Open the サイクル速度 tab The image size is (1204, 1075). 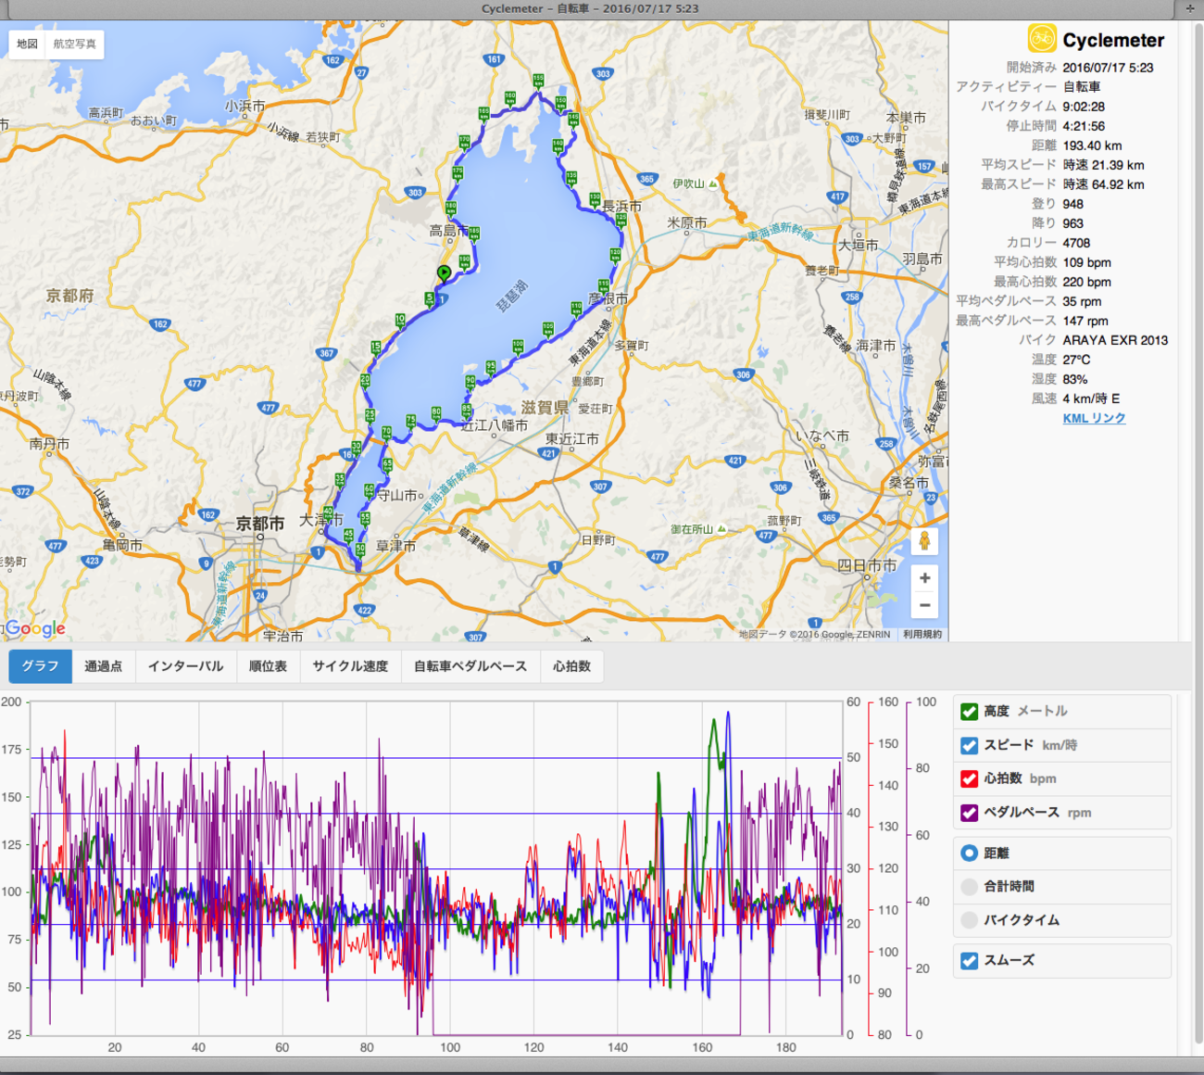click(350, 666)
